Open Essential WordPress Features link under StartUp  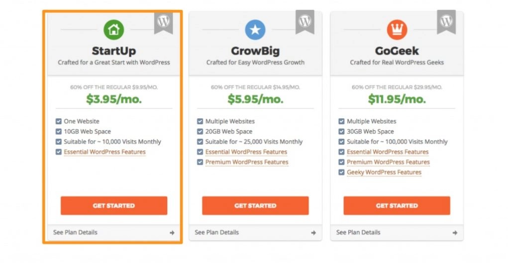104,152
